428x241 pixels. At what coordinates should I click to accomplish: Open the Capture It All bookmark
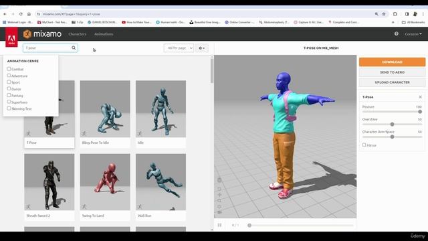click(x=309, y=22)
